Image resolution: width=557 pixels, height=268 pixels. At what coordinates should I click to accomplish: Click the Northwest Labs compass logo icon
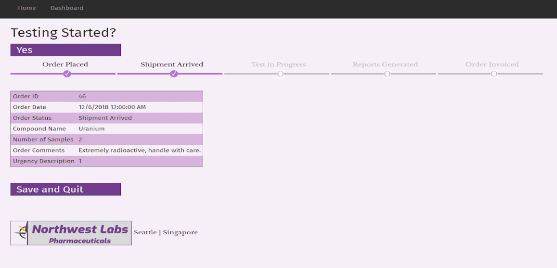point(20,233)
